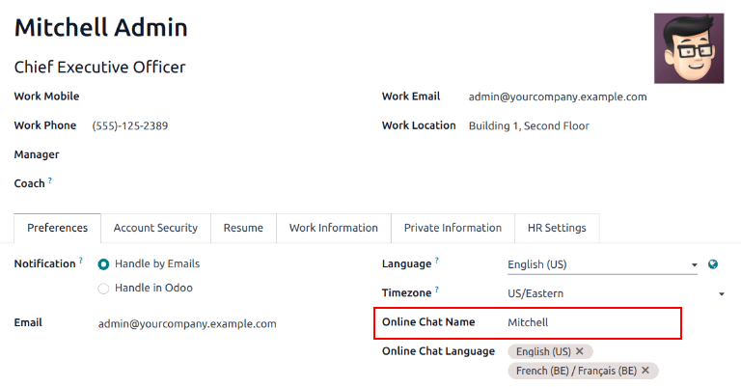The width and height of the screenshot is (741, 387).
Task: Click the globe icon beside Language
Action: coord(713,264)
